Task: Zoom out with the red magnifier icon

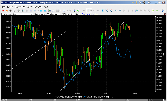Action: coord(120,11)
